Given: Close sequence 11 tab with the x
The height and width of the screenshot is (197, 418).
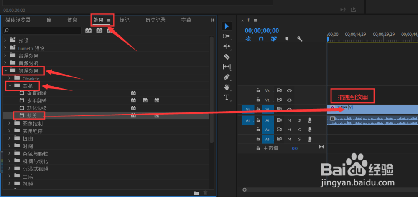Looking at the screenshot, I should pyautogui.click(x=242, y=20).
